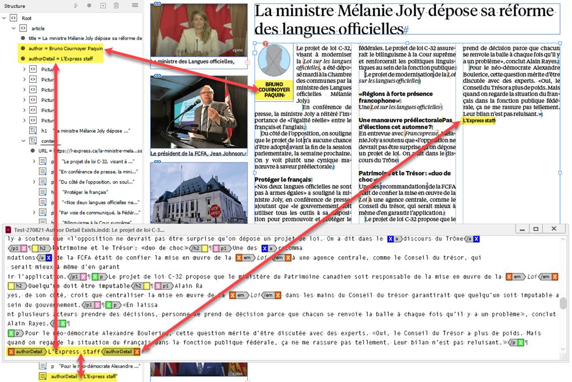Viewport: 572px width, 382px height.
Task: Click the title attribute bullet
Action: 23,38
